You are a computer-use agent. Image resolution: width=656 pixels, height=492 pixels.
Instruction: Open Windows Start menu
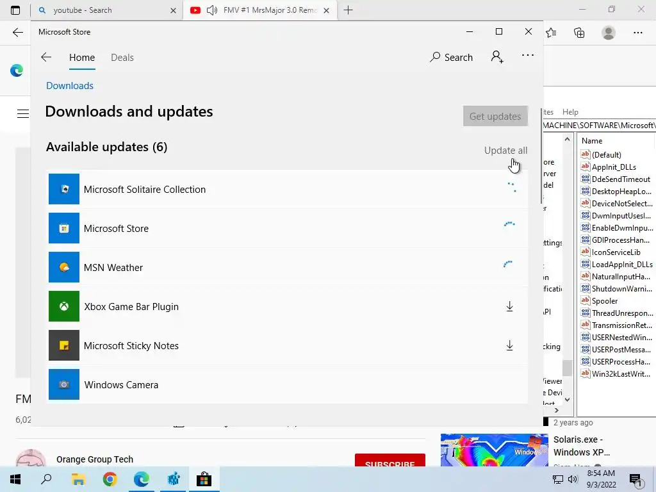click(15, 479)
